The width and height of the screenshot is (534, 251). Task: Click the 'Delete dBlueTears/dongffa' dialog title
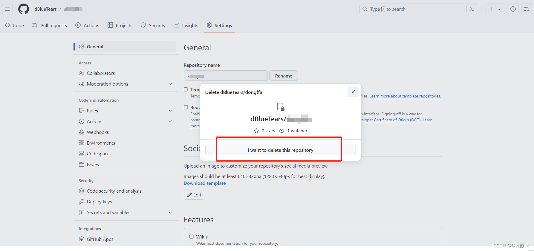(234, 92)
